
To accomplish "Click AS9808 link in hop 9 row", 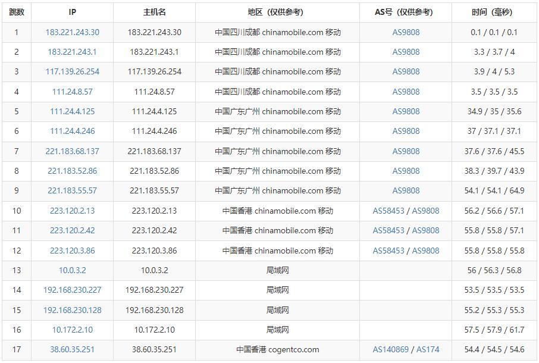I will pyautogui.click(x=406, y=190).
